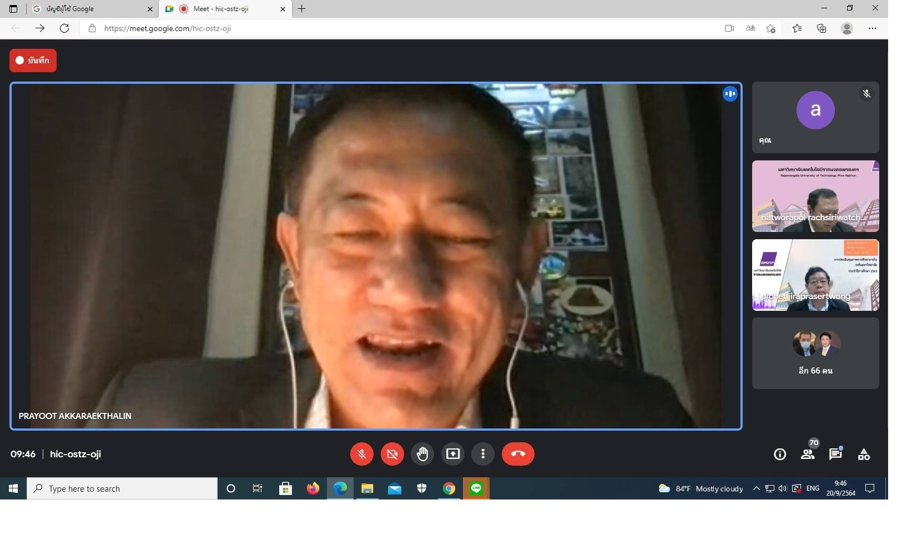Screen dimensions: 907x545
Task: Click the present screen icon
Action: [x=453, y=454]
